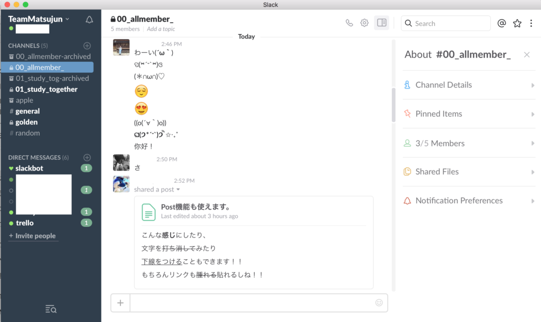Open the more options vertical dots menu
The height and width of the screenshot is (322, 541).
pyautogui.click(x=531, y=23)
